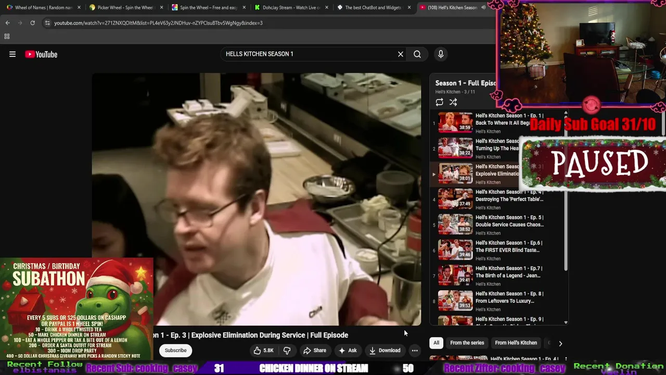This screenshot has width=666, height=375.
Task: Click the magnifier search button
Action: [417, 54]
